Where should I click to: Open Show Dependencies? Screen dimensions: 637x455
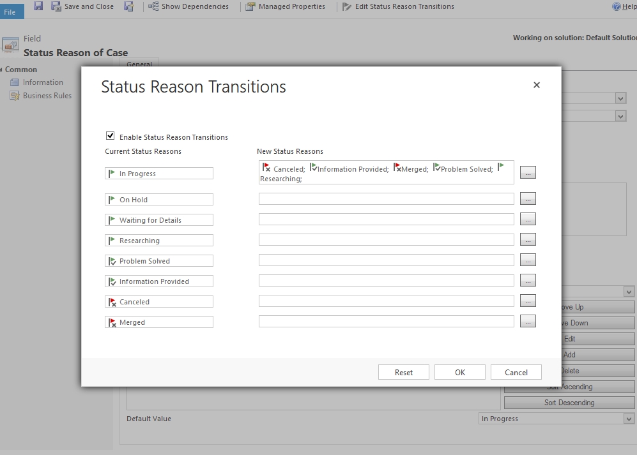188,6
